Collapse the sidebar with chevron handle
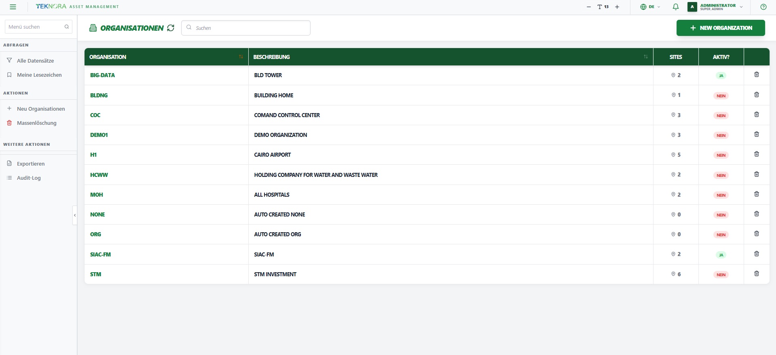The width and height of the screenshot is (776, 355). point(75,215)
